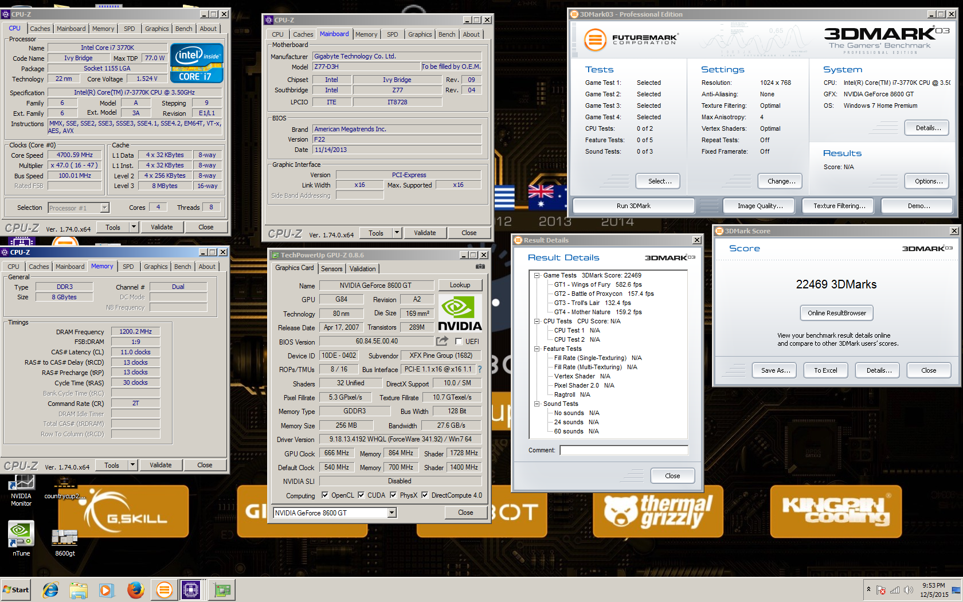This screenshot has height=602, width=963.
Task: Click the Comment text field
Action: click(624, 450)
